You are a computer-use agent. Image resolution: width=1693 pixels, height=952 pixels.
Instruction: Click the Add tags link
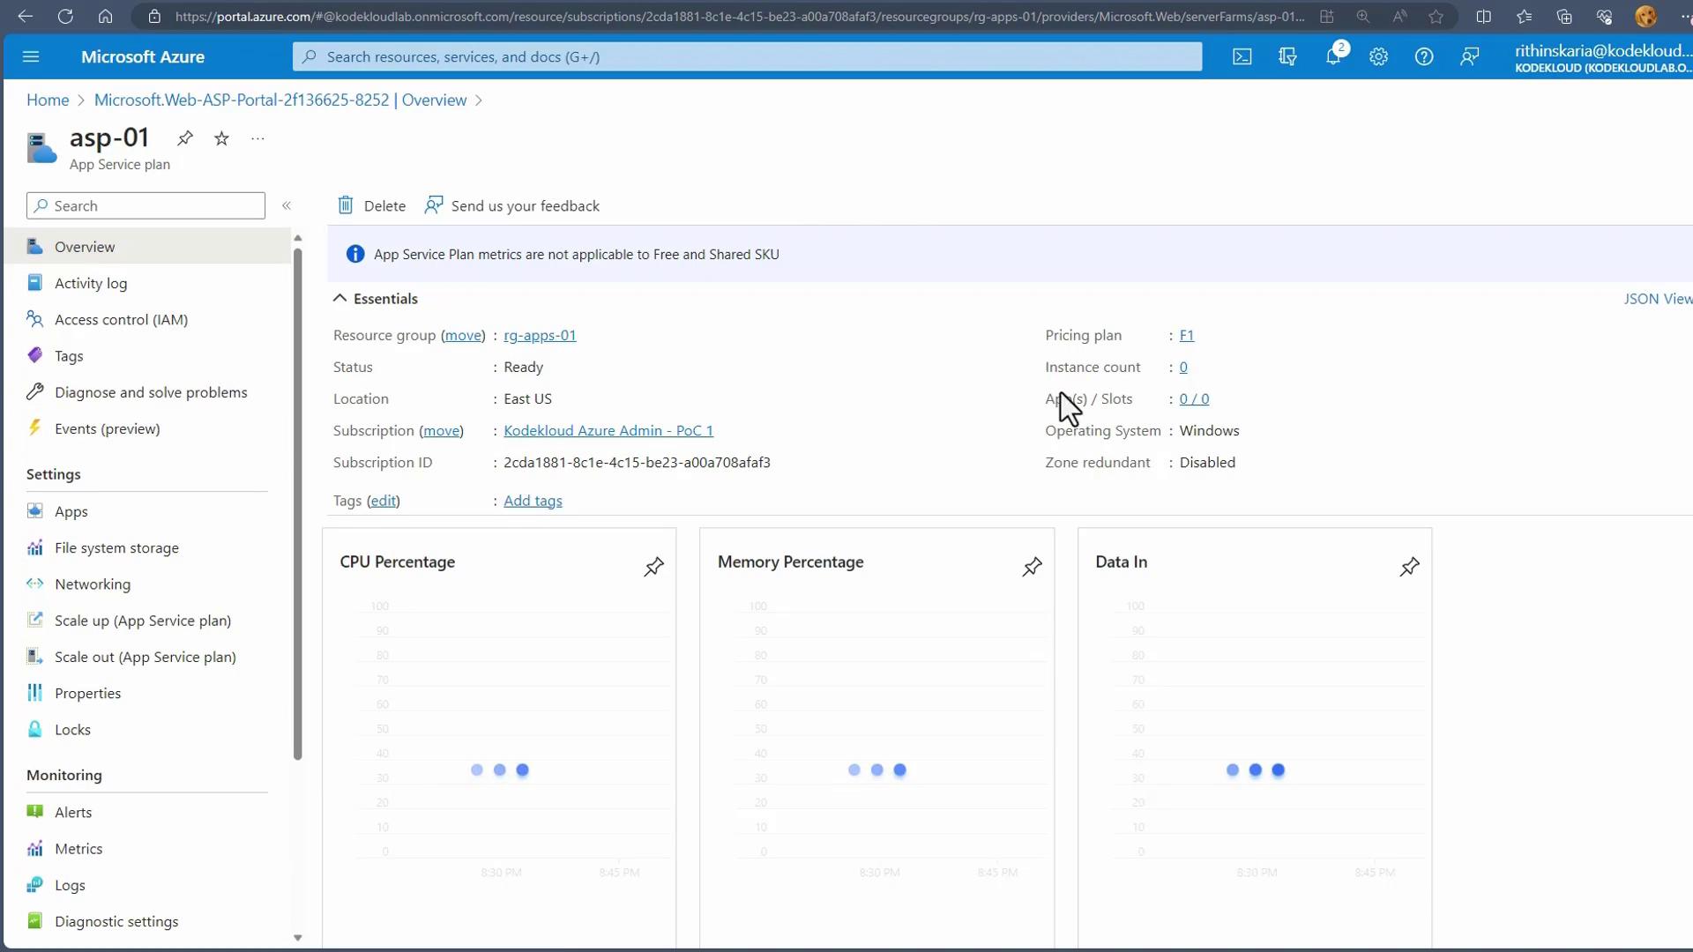[533, 501]
